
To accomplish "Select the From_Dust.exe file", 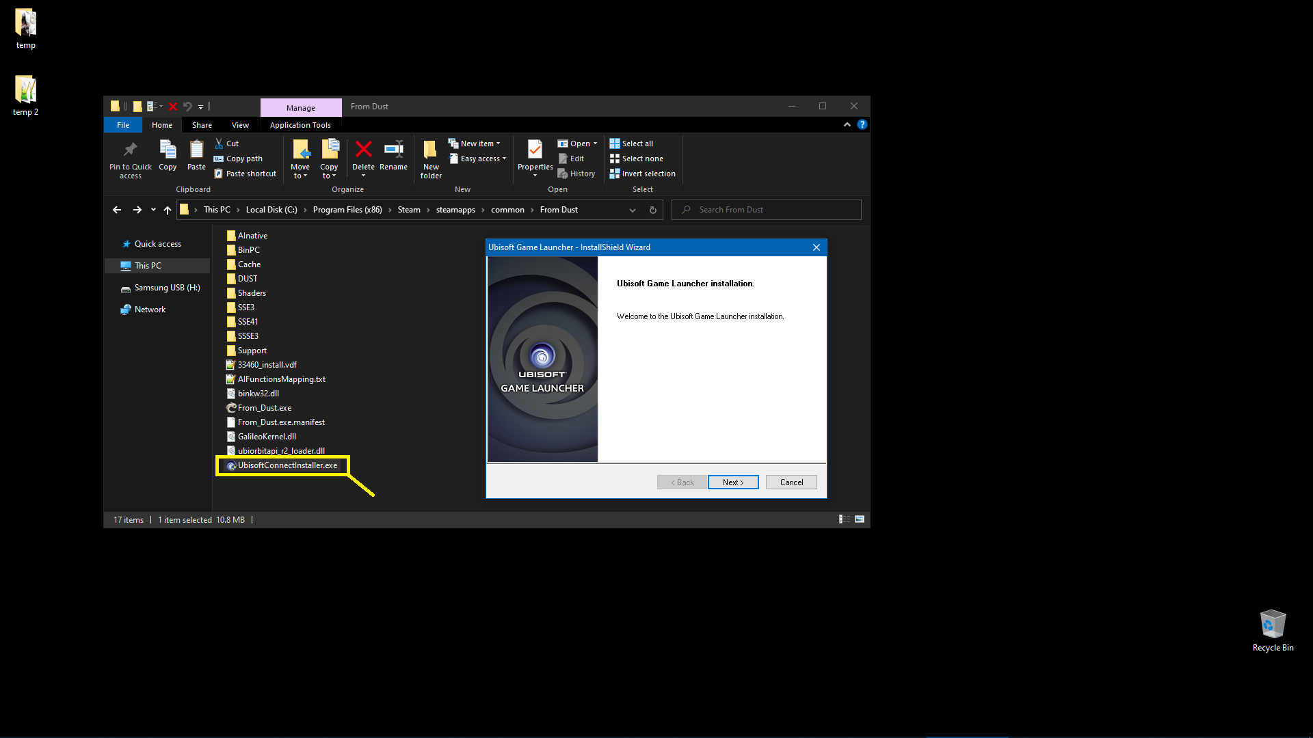I will click(264, 408).
